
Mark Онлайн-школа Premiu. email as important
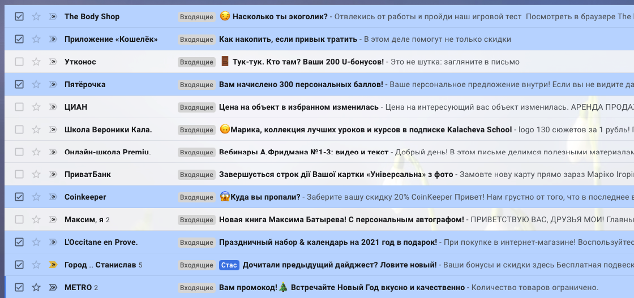click(x=53, y=152)
